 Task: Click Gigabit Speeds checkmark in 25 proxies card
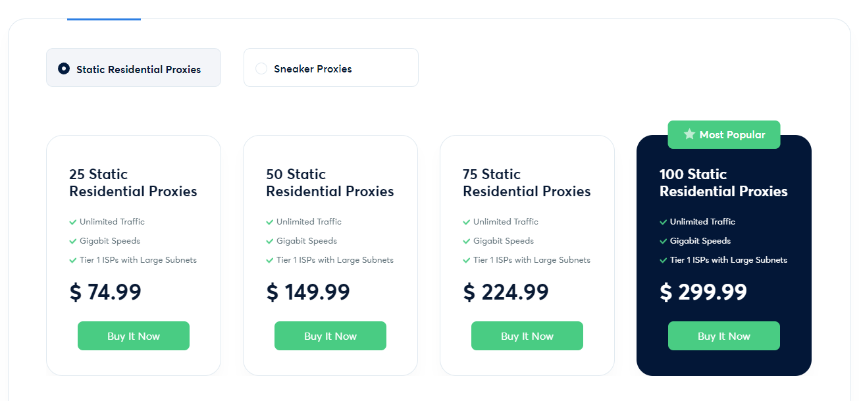tap(73, 241)
